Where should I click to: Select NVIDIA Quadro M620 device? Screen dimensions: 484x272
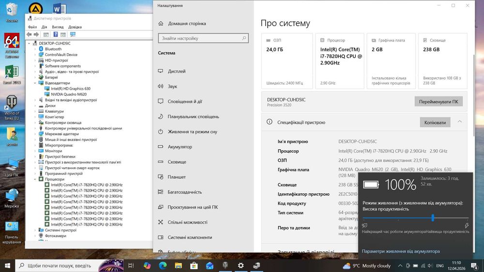(x=69, y=94)
